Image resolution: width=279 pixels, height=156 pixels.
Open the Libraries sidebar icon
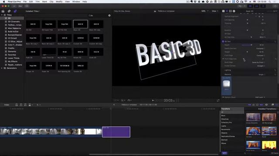[x=3, y=11]
